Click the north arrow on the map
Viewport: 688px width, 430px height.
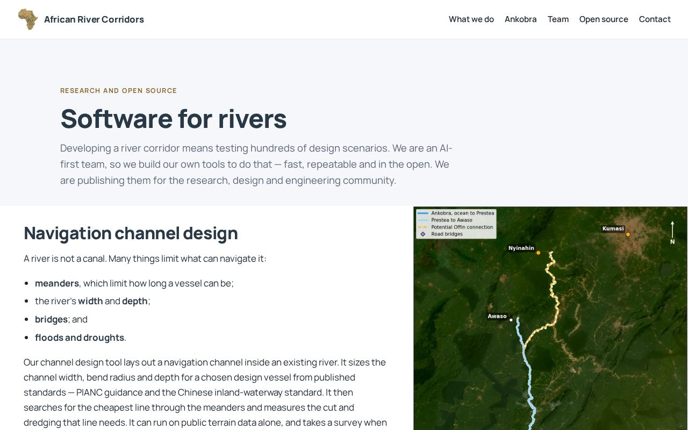click(672, 232)
